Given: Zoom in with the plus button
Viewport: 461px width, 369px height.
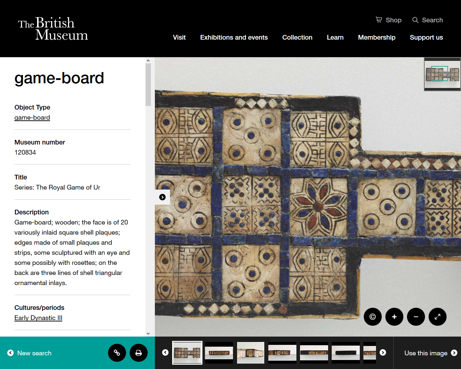Looking at the screenshot, I should (x=394, y=317).
